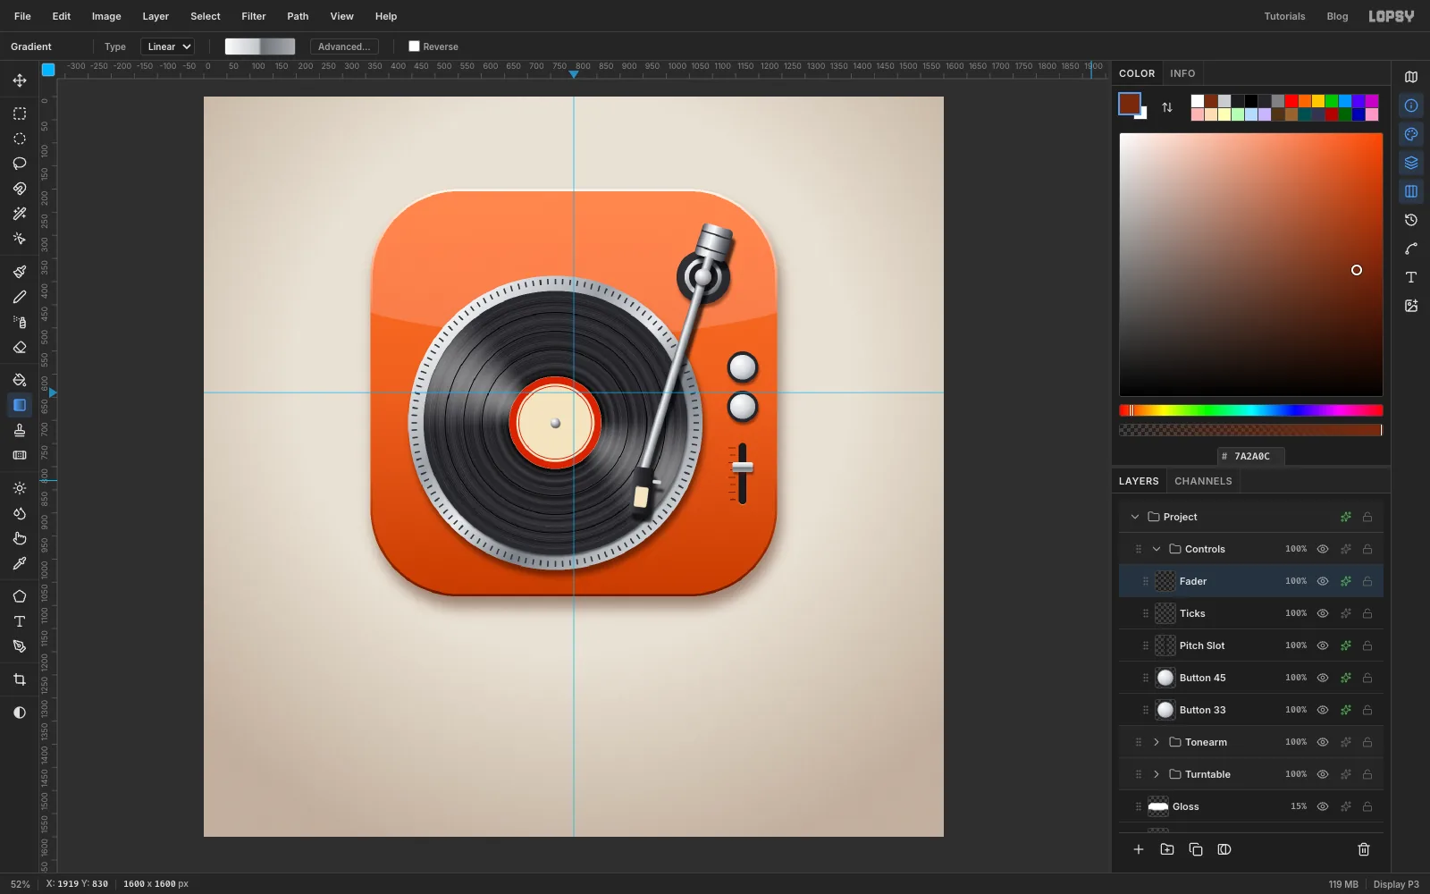Open the Filter menu
This screenshot has width=1430, height=894.
tap(254, 16)
